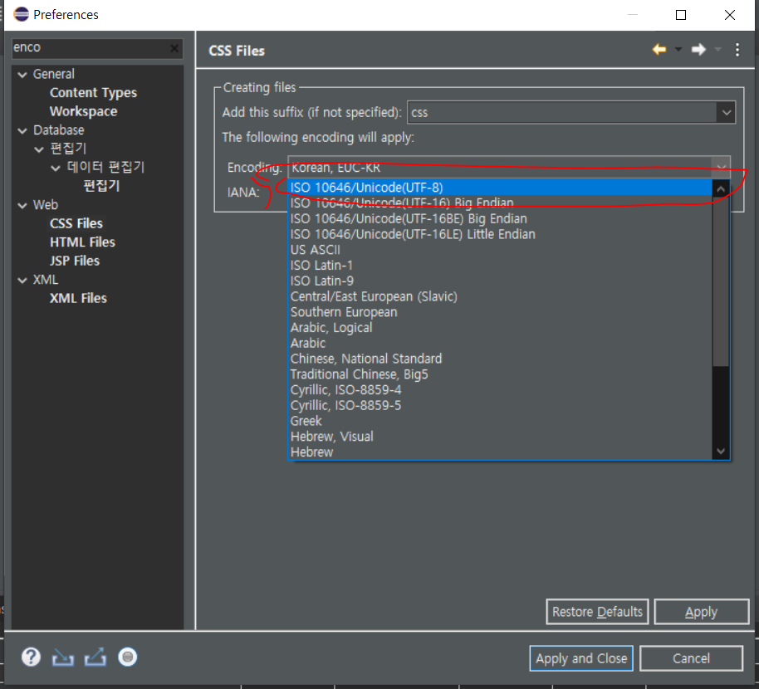Image resolution: width=759 pixels, height=689 pixels.
Task: Click encoding list scroll-up arrow
Action: tap(721, 188)
